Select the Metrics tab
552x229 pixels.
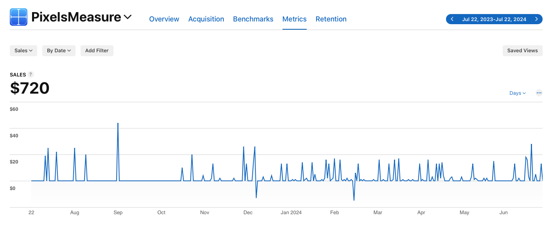[294, 19]
